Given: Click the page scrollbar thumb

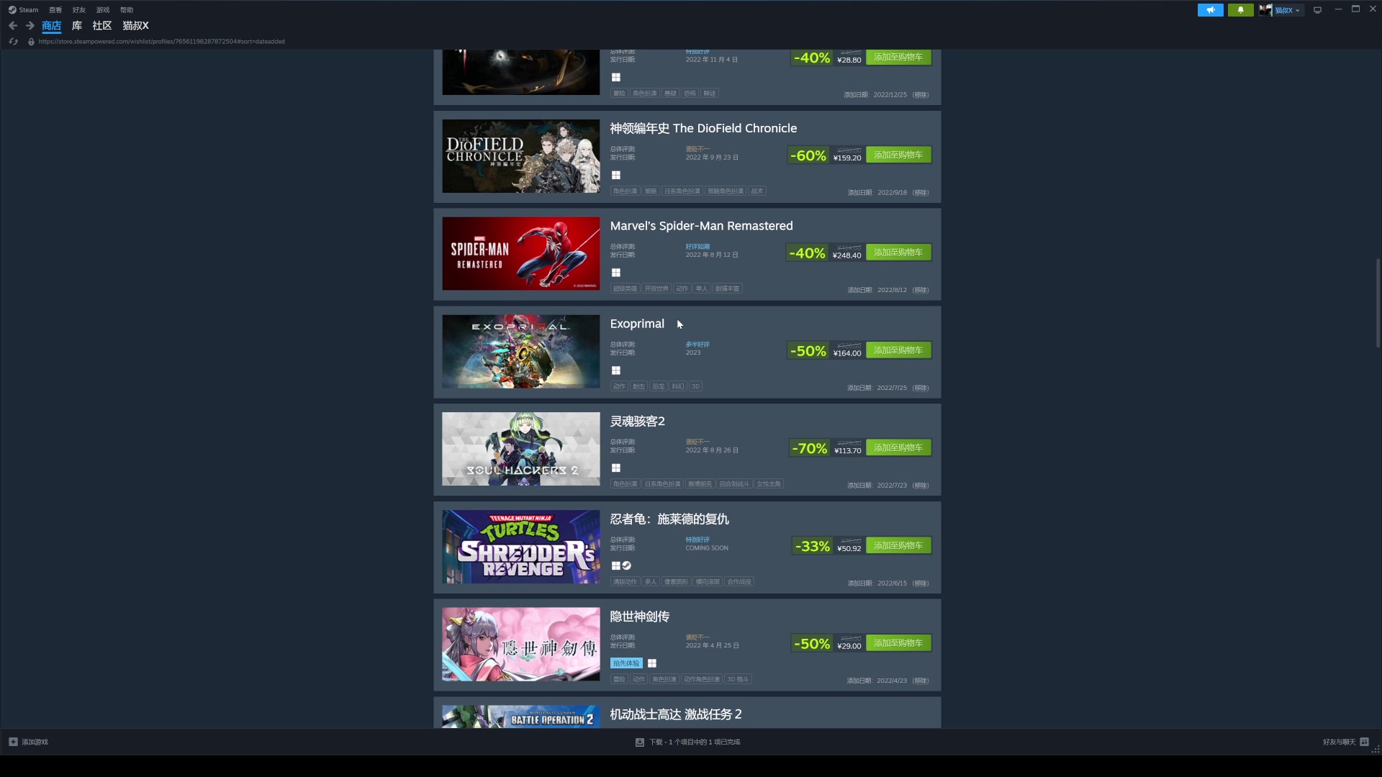Looking at the screenshot, I should tap(1378, 302).
